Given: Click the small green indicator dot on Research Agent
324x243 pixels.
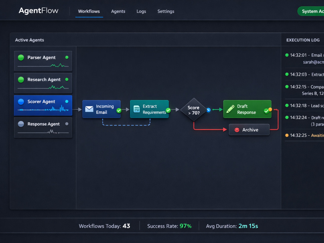Looking at the screenshot, I should tap(67, 79).
